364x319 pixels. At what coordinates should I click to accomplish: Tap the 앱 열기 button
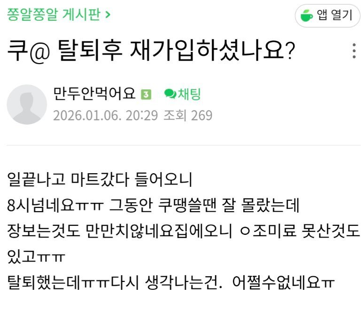point(327,16)
